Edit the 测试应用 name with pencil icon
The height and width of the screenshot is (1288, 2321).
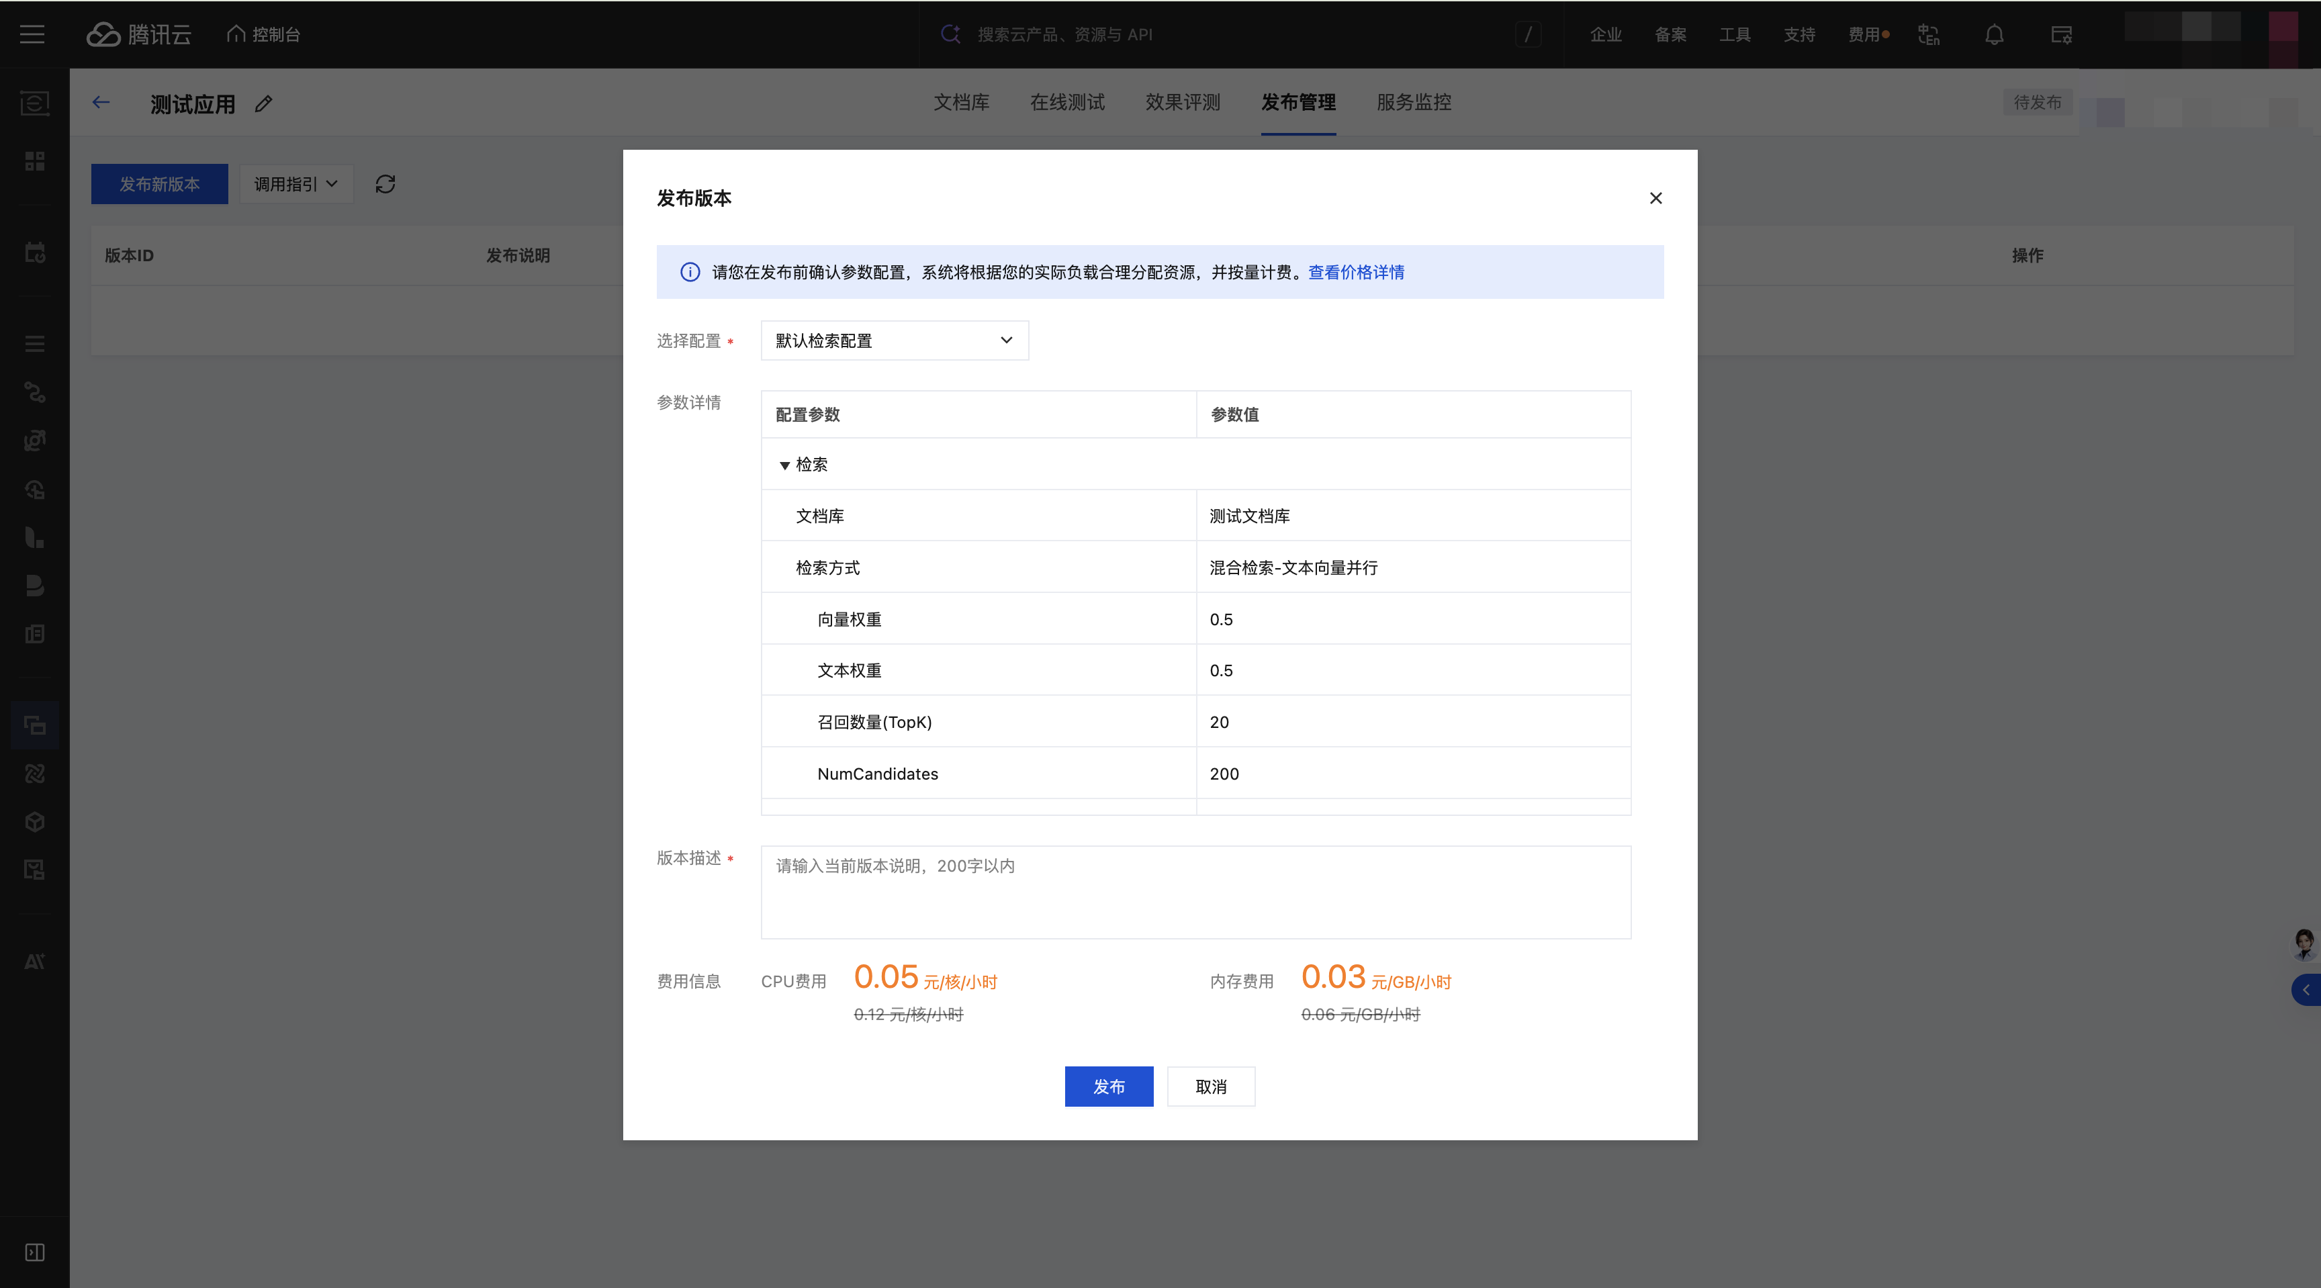tap(263, 103)
